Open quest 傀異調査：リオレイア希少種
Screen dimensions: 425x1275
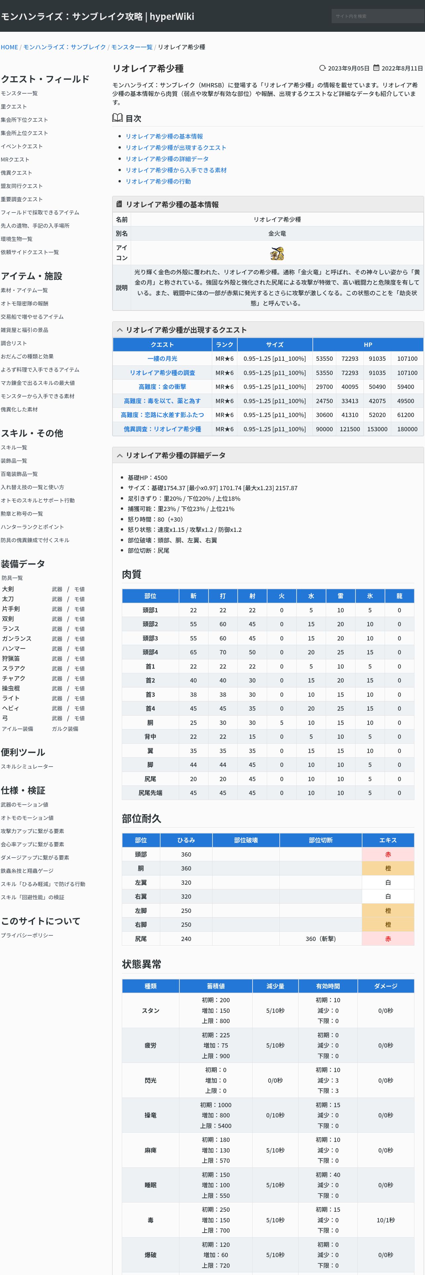tap(162, 429)
